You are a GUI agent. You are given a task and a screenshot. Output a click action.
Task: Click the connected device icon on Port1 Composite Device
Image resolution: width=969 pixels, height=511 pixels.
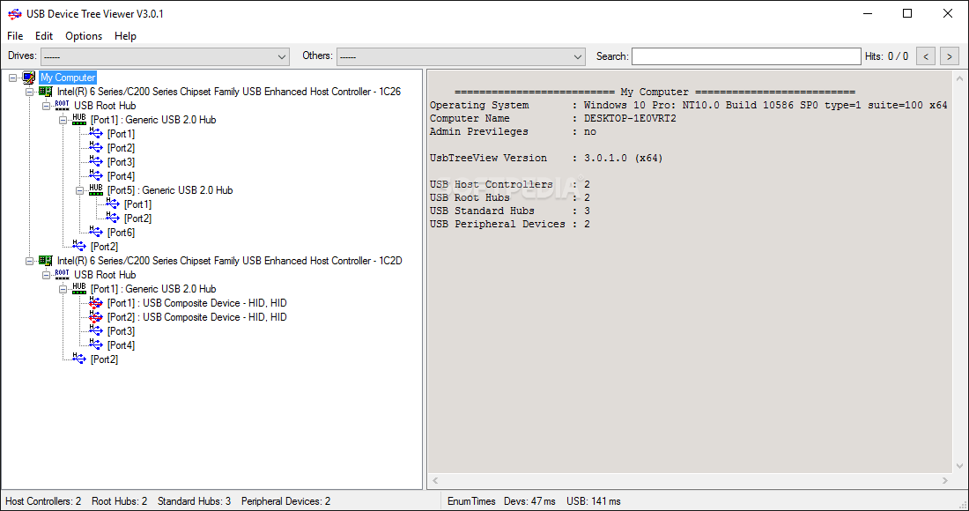pyautogui.click(x=95, y=302)
